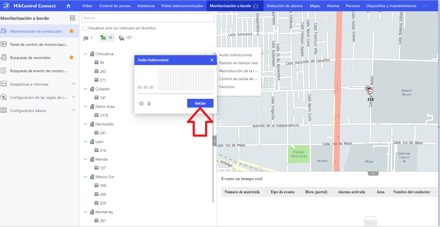
Task: Toggle favorite star on Monitorización de conducción
Action: (71, 31)
